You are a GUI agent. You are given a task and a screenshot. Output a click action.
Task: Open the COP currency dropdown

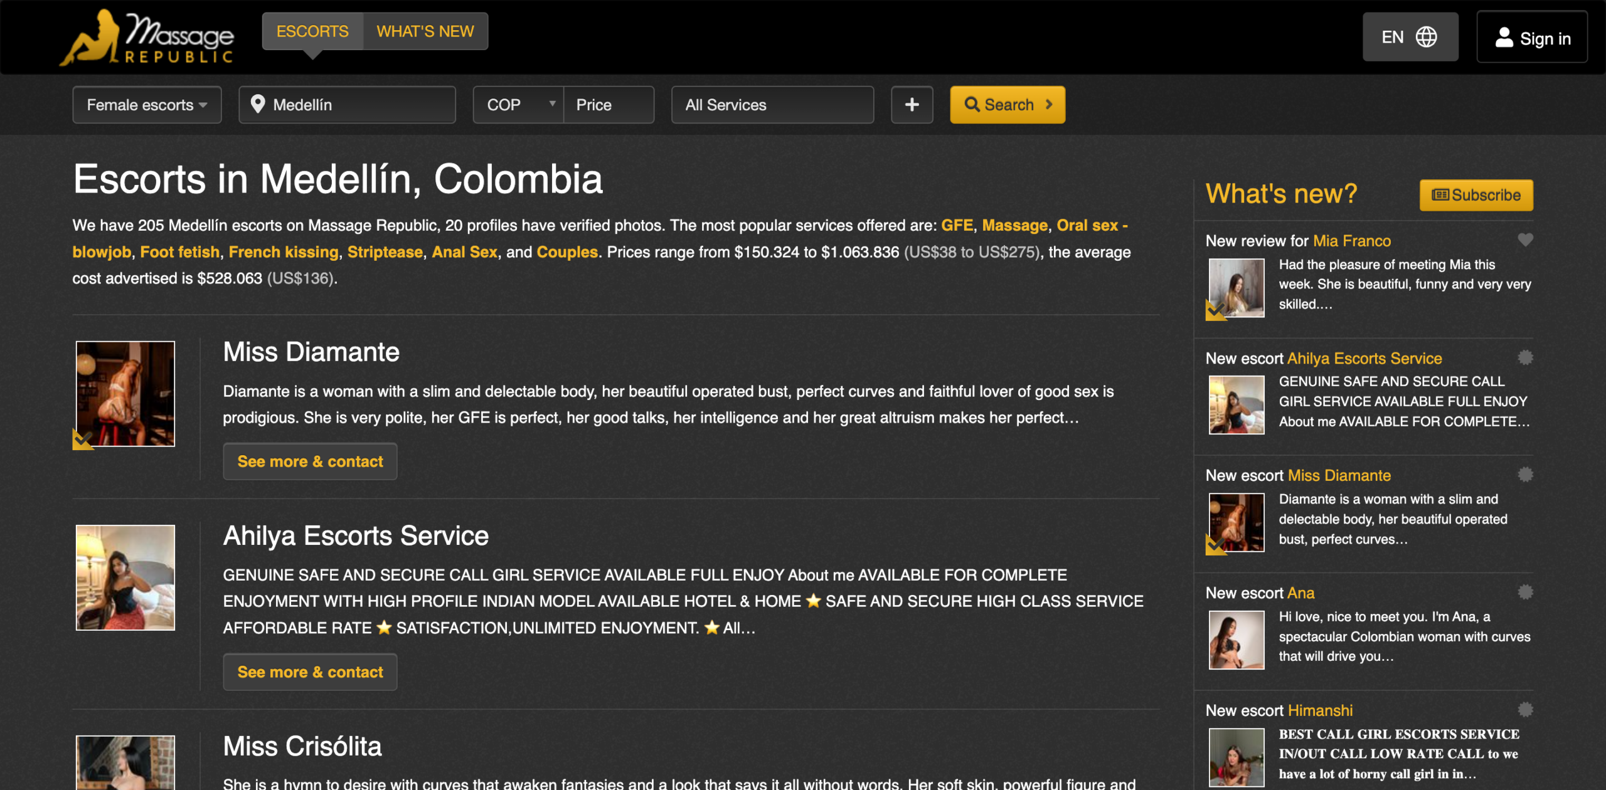[x=518, y=105]
